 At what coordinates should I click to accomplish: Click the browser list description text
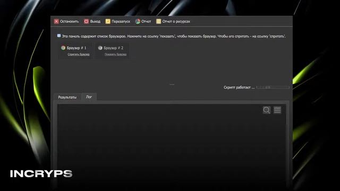pyautogui.click(x=174, y=36)
